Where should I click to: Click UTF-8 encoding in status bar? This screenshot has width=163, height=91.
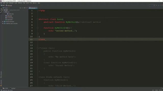(x=161, y=90)
